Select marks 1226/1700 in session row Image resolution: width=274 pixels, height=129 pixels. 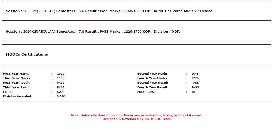[133, 32]
